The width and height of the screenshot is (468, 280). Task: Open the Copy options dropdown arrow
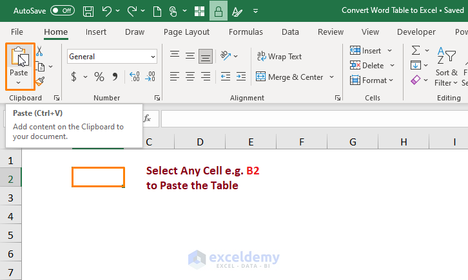click(x=51, y=66)
